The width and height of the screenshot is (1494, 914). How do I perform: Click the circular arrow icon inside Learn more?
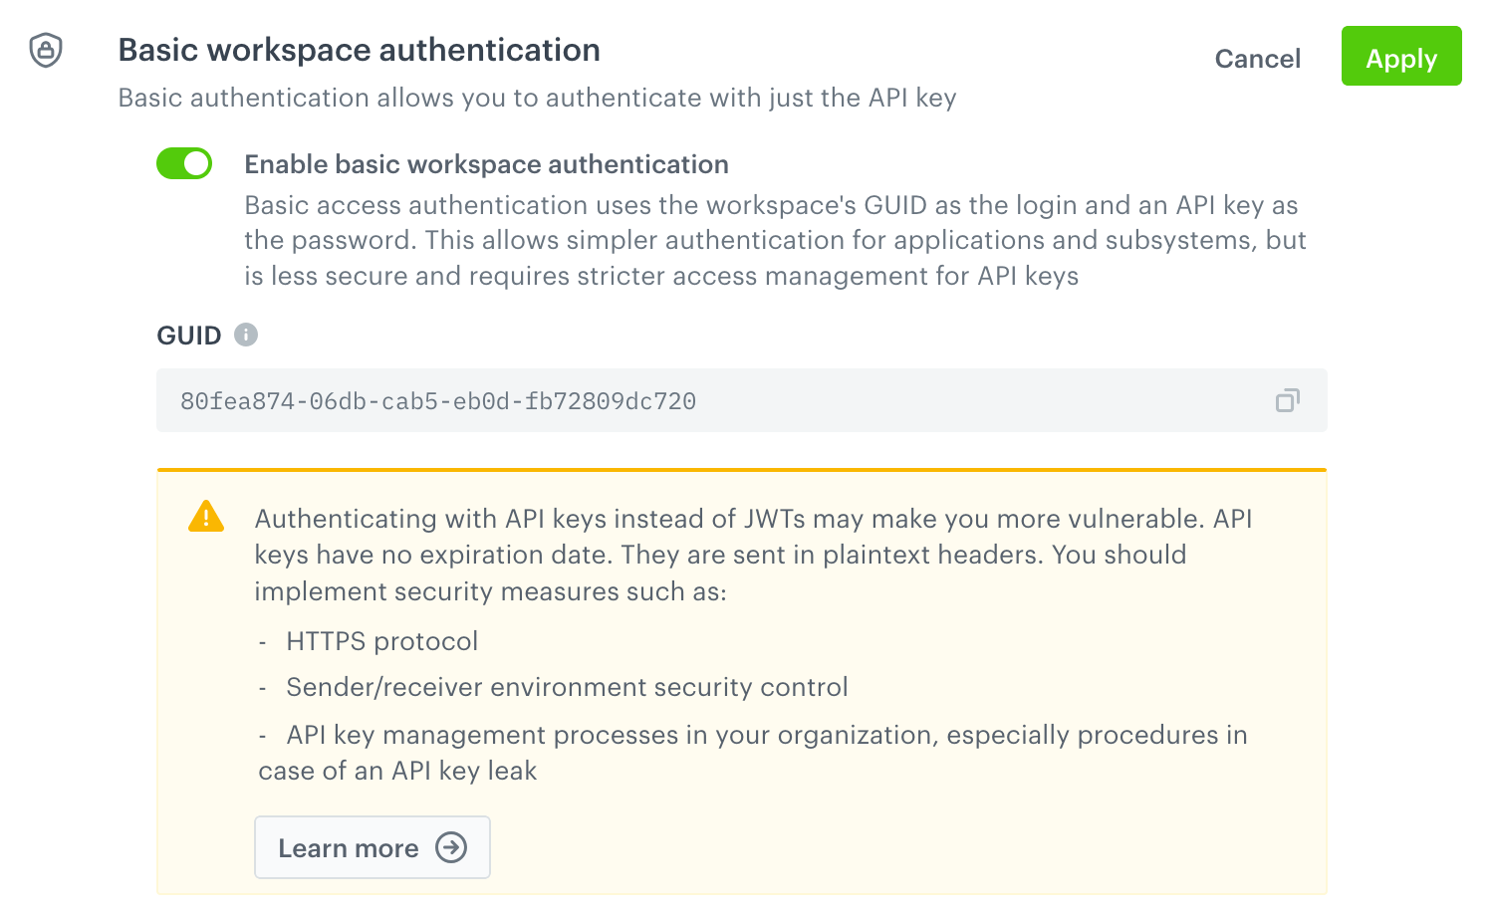tap(451, 847)
